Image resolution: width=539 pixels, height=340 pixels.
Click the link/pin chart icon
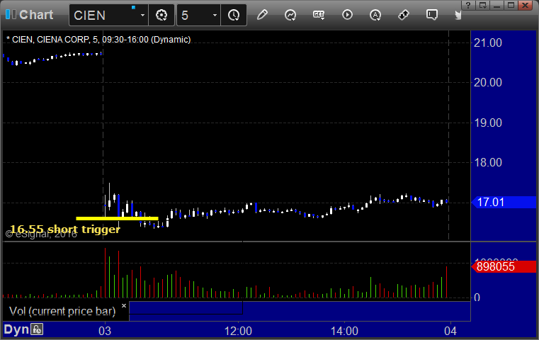click(x=404, y=15)
